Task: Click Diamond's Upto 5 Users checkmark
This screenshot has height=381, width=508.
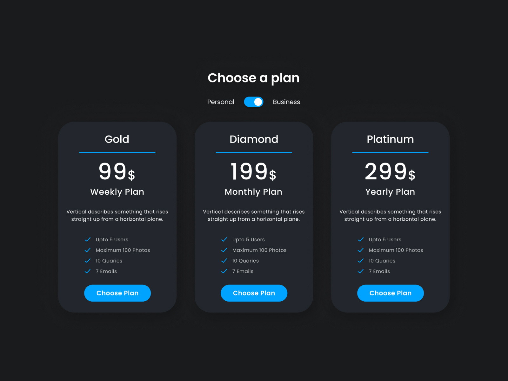Action: pyautogui.click(x=224, y=239)
